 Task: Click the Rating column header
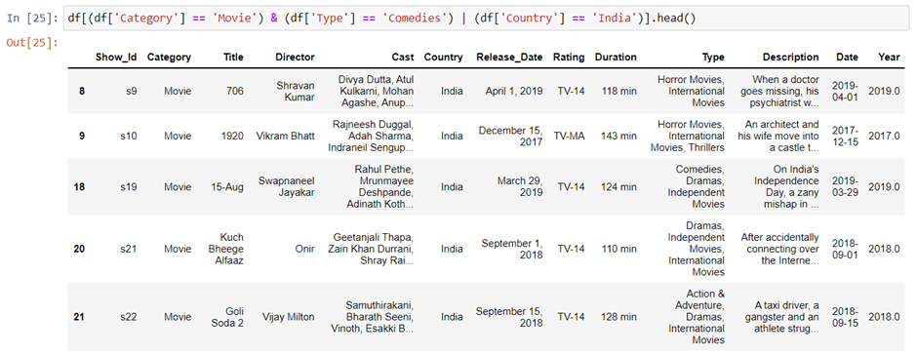[x=569, y=58]
